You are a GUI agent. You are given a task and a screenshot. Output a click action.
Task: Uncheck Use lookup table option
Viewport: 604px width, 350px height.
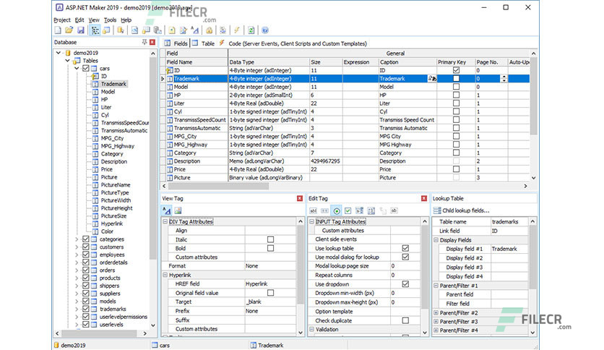click(405, 248)
